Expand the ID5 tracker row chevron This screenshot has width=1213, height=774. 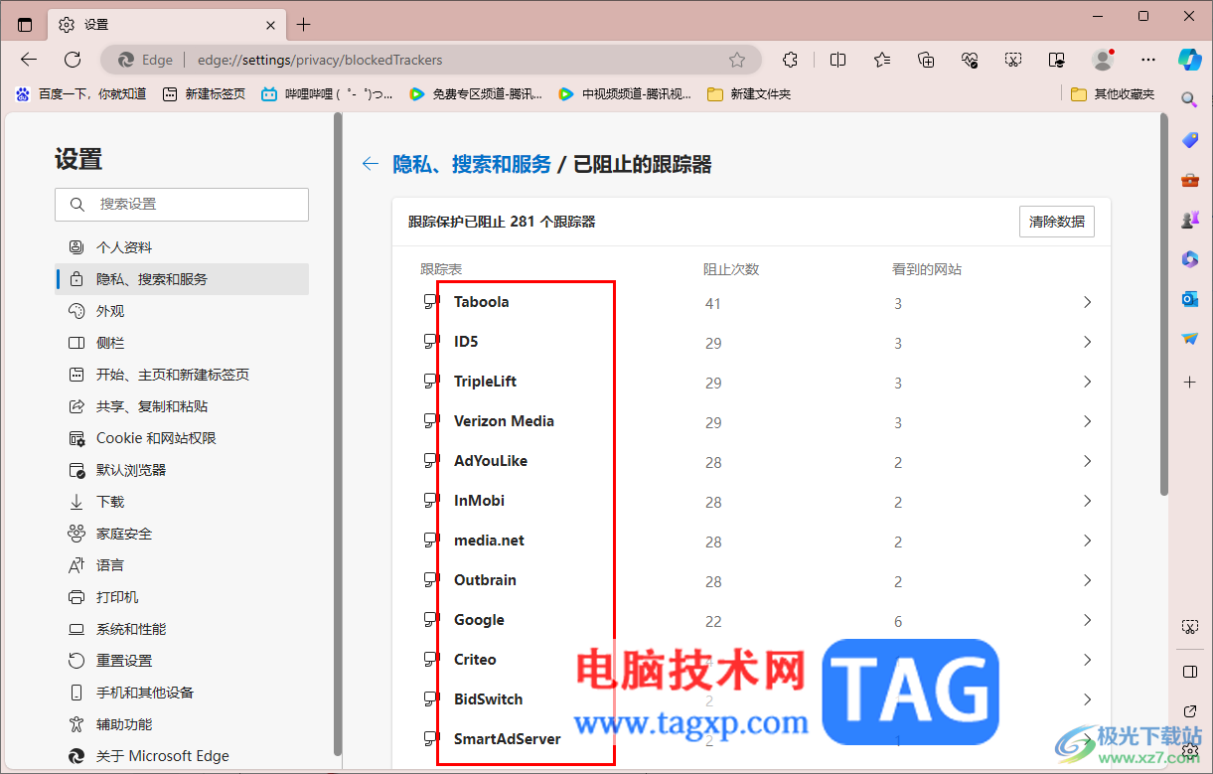click(1087, 342)
